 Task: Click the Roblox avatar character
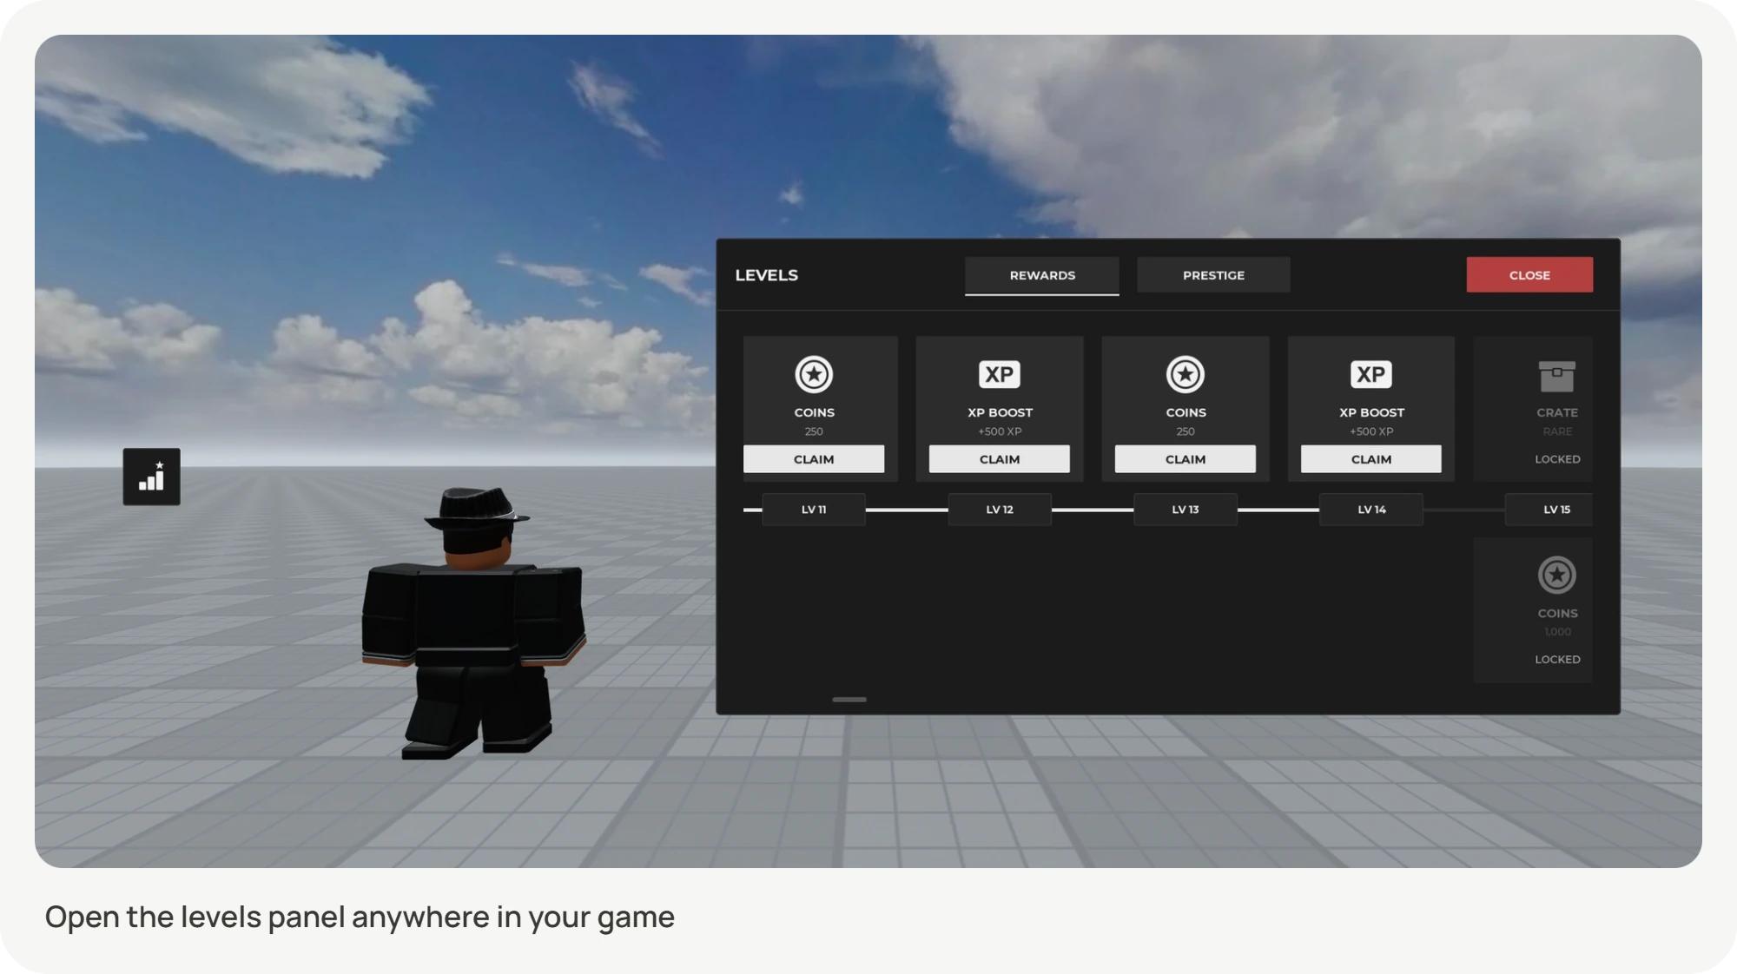(x=473, y=623)
